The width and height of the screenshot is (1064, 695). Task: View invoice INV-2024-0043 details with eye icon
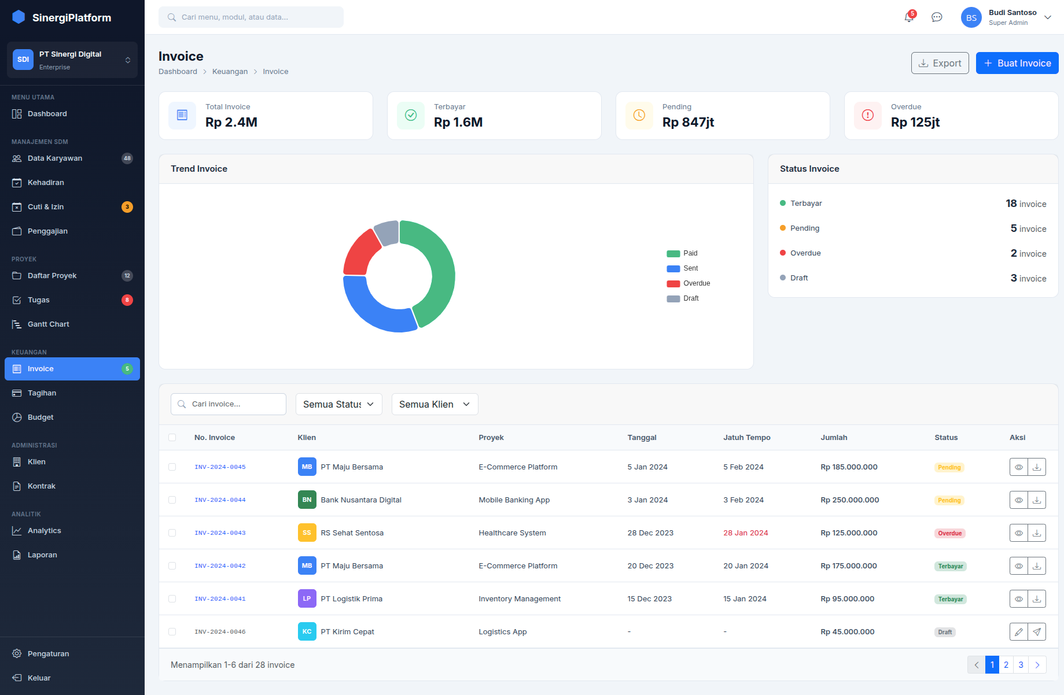[x=1019, y=533]
